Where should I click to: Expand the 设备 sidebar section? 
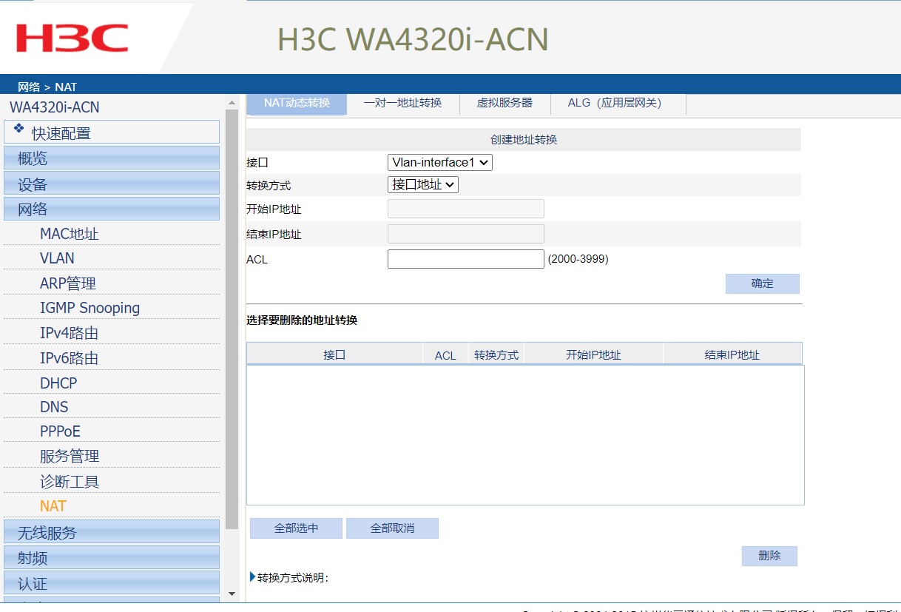[112, 184]
